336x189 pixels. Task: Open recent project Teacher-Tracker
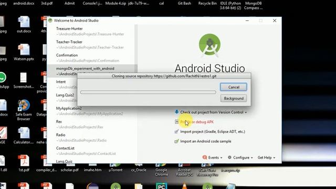91,45
